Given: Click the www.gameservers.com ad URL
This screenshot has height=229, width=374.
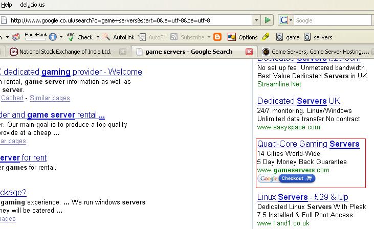Looking at the screenshot, I should [x=293, y=170].
